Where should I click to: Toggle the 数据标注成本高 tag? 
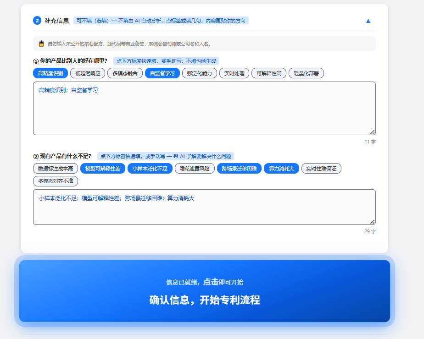(x=56, y=169)
